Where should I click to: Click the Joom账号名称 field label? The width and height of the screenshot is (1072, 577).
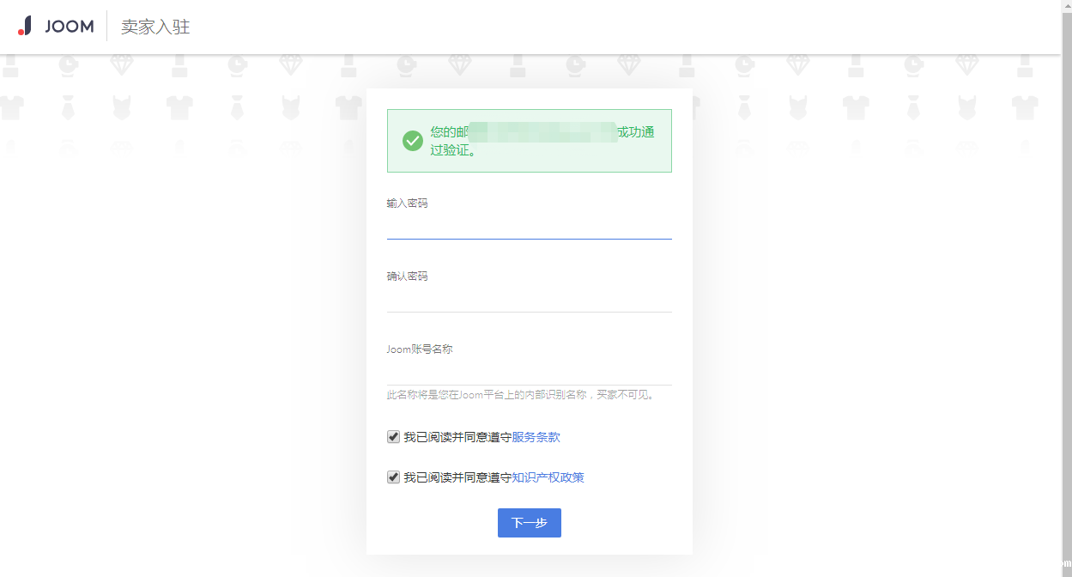420,349
